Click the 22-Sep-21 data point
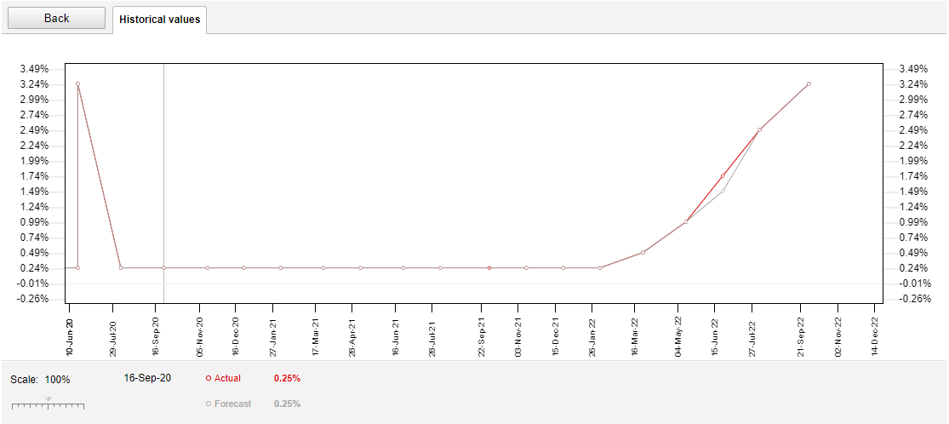The image size is (949, 424). (489, 267)
